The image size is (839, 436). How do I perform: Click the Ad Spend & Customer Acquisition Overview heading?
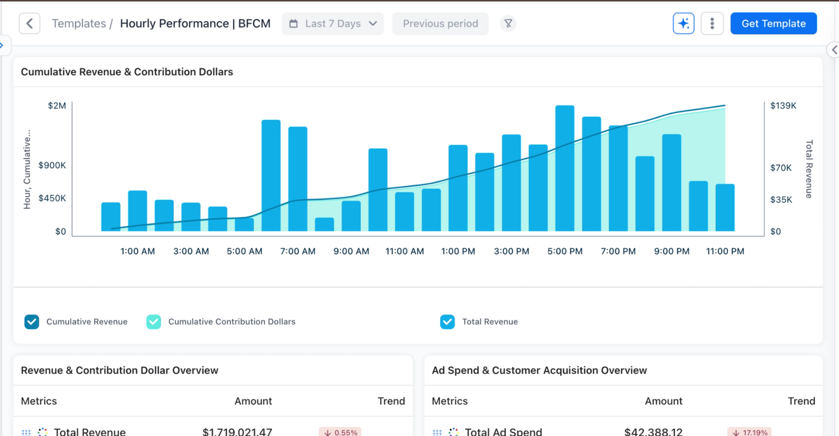(539, 370)
